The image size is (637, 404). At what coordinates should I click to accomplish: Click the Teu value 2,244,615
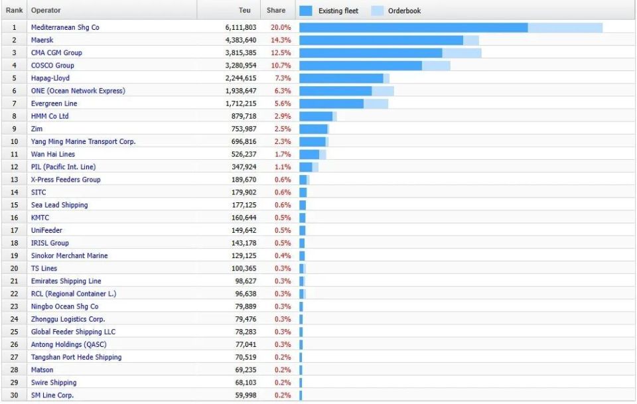click(241, 78)
